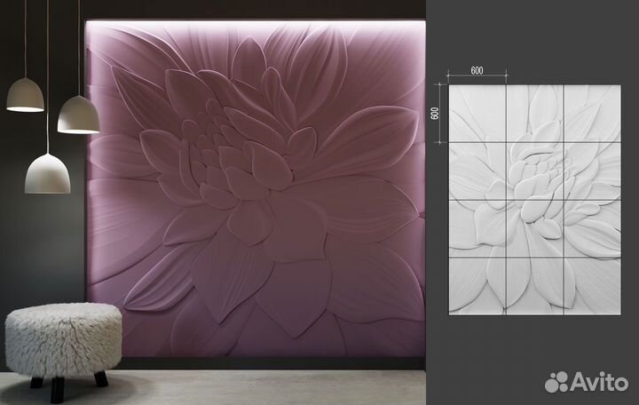639x405 pixels.
Task: Click the lowest hanging pendant lamp
Action: (x=48, y=173)
